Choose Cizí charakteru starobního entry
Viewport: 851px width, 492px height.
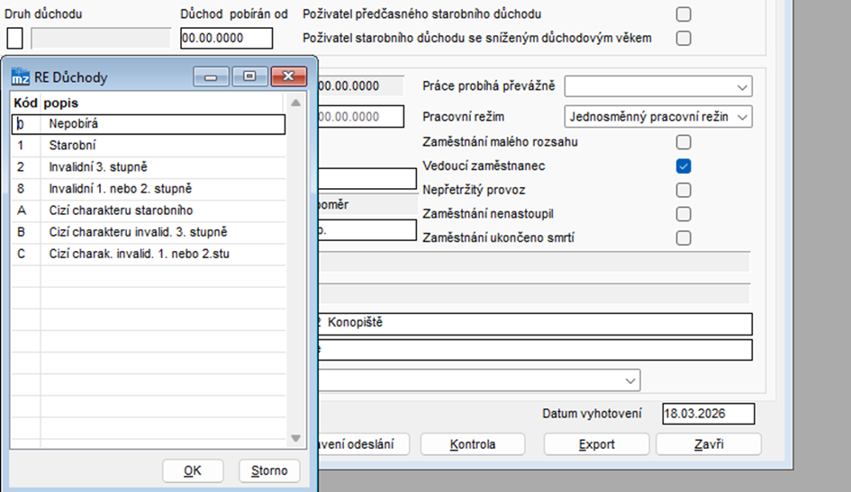coord(149,210)
